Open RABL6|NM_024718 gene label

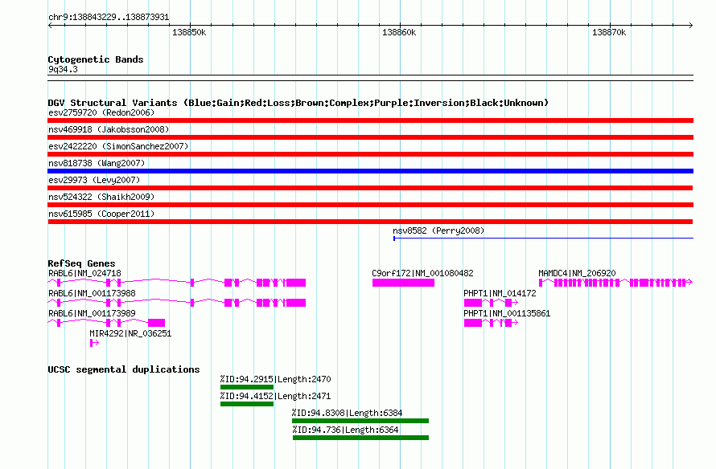coord(84,274)
